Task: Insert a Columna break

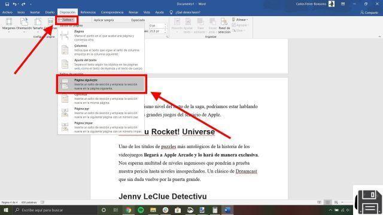Action: (101, 50)
